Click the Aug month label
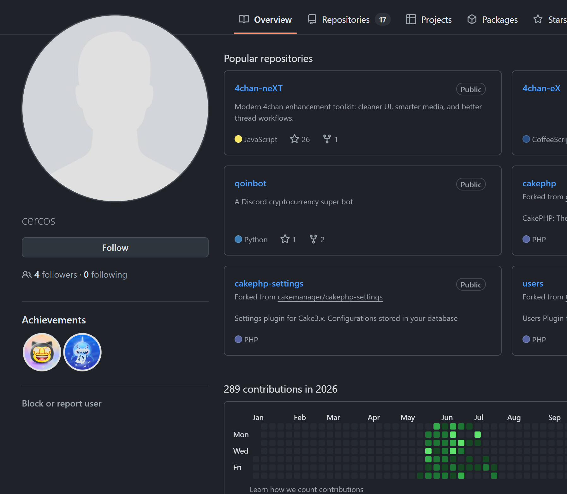This screenshot has width=567, height=494. pyautogui.click(x=514, y=418)
